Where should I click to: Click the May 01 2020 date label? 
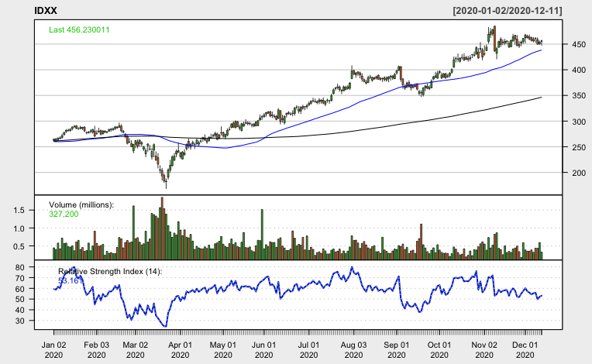(x=222, y=350)
